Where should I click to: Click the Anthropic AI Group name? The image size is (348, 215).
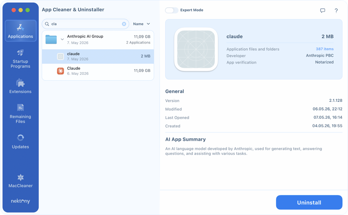point(85,37)
